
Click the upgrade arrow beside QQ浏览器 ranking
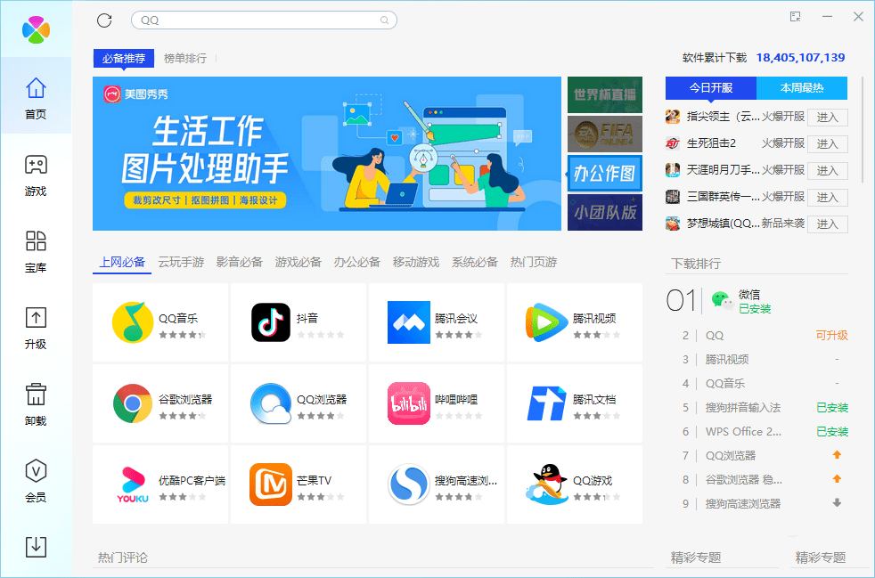[837, 455]
